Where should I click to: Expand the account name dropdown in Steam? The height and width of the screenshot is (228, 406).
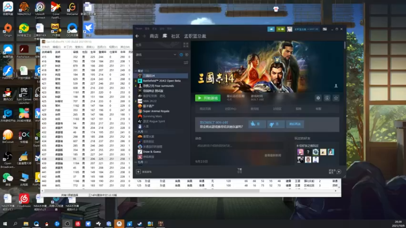coord(306,29)
